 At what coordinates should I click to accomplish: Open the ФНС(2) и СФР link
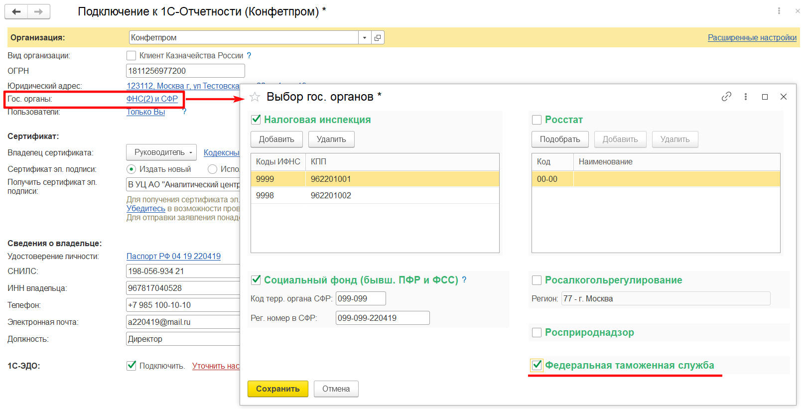tap(152, 99)
